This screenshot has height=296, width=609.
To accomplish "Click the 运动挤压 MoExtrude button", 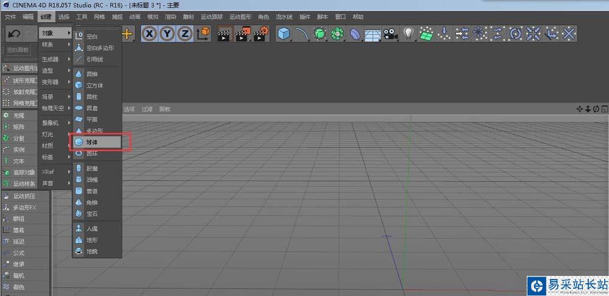I will coord(25,196).
